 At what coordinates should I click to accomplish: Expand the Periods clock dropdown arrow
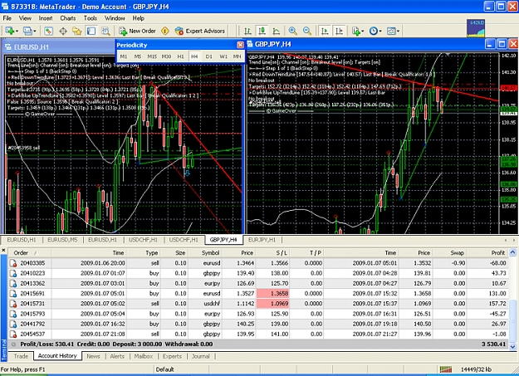click(x=380, y=31)
